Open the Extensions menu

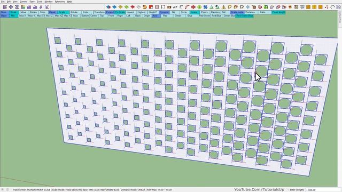[60, 2]
